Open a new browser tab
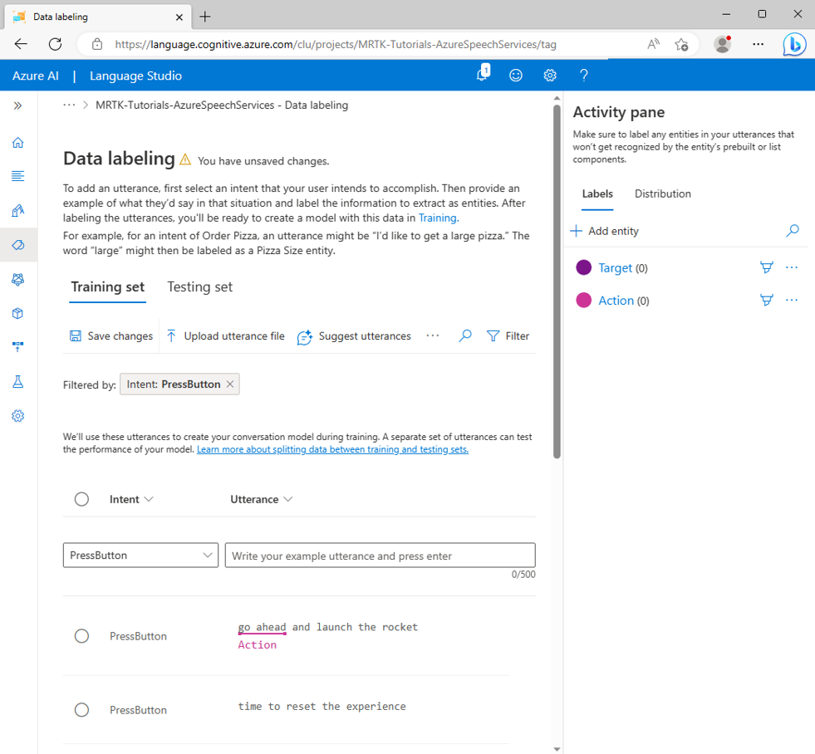The width and height of the screenshot is (815, 754). click(205, 17)
